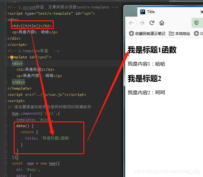Reload the browser page
The image size is (203, 177).
[152, 23]
